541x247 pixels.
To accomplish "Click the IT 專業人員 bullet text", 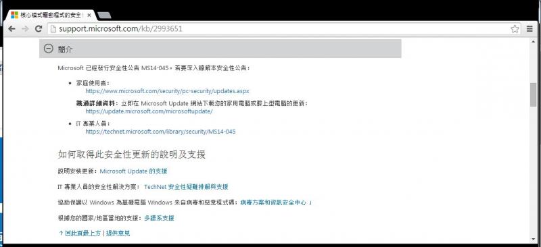I will click(93, 123).
